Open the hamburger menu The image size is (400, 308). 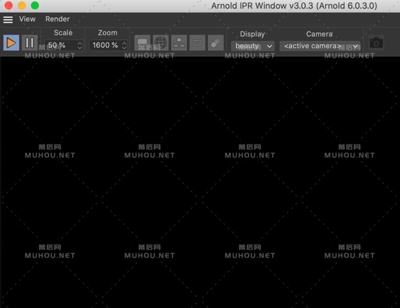point(8,20)
